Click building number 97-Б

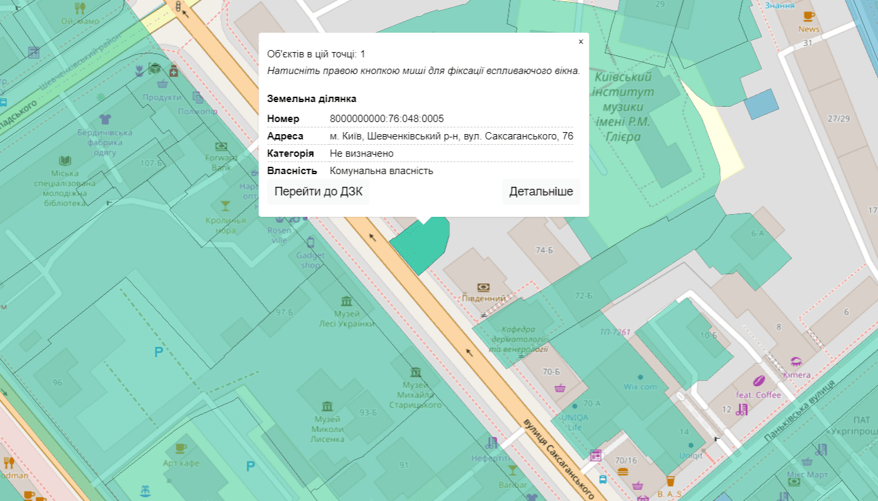pos(284,312)
